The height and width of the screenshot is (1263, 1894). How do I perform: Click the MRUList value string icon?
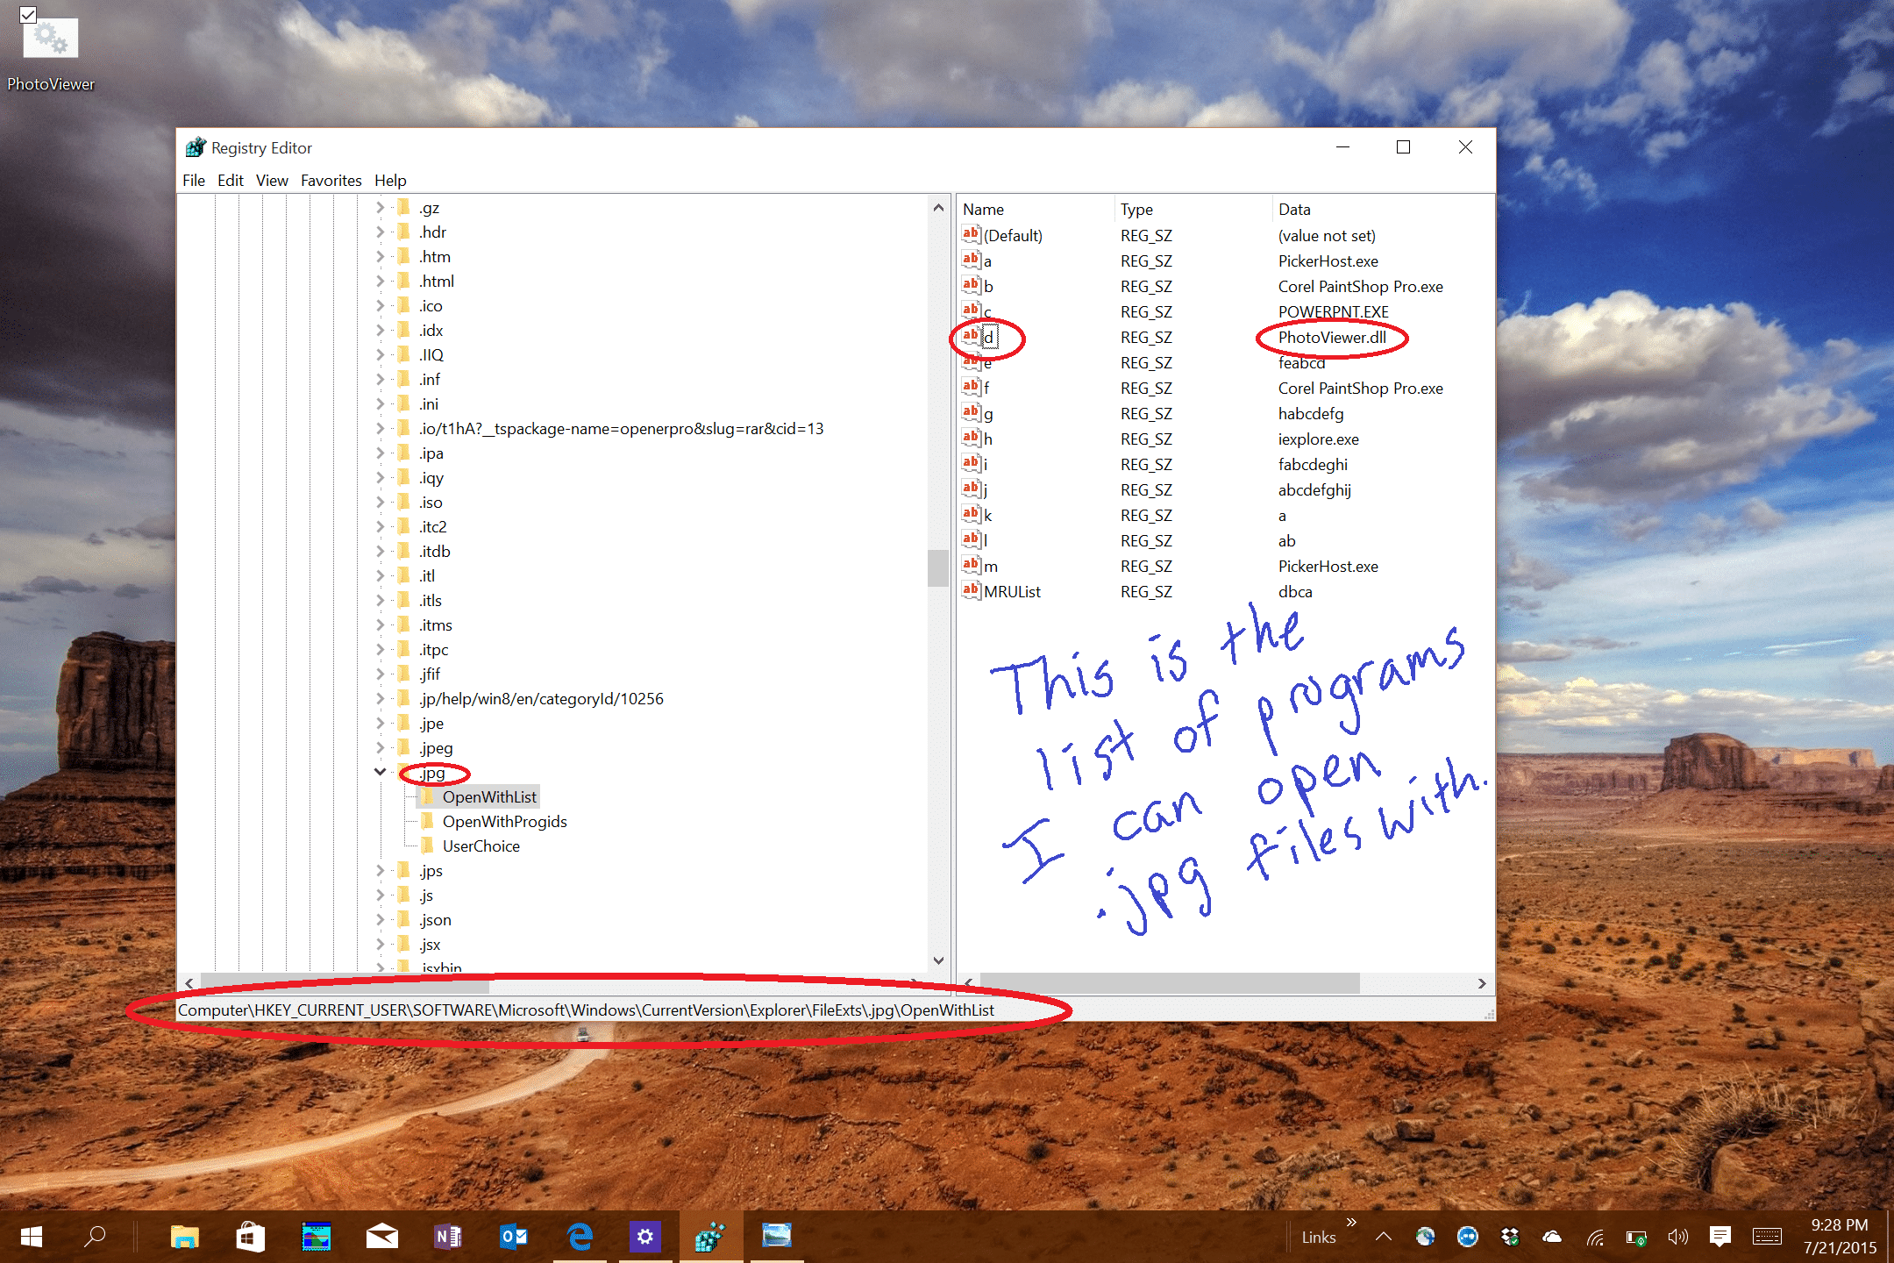pyautogui.click(x=971, y=590)
